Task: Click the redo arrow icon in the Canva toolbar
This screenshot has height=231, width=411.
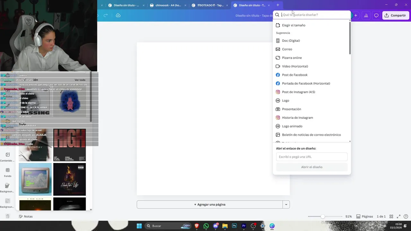Action: click(x=106, y=15)
